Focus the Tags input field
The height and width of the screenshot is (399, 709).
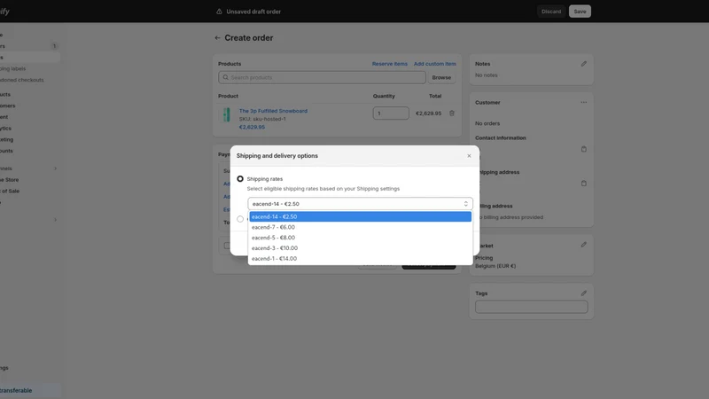[531, 307]
